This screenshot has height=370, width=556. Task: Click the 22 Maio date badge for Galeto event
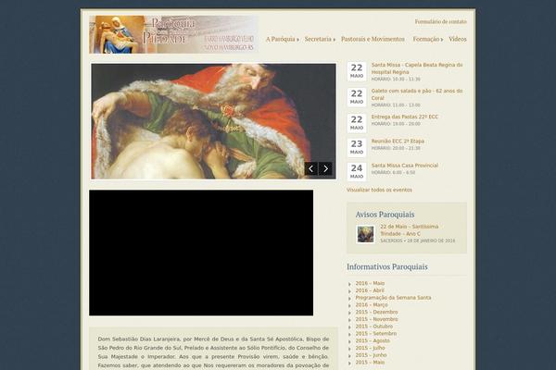click(357, 97)
